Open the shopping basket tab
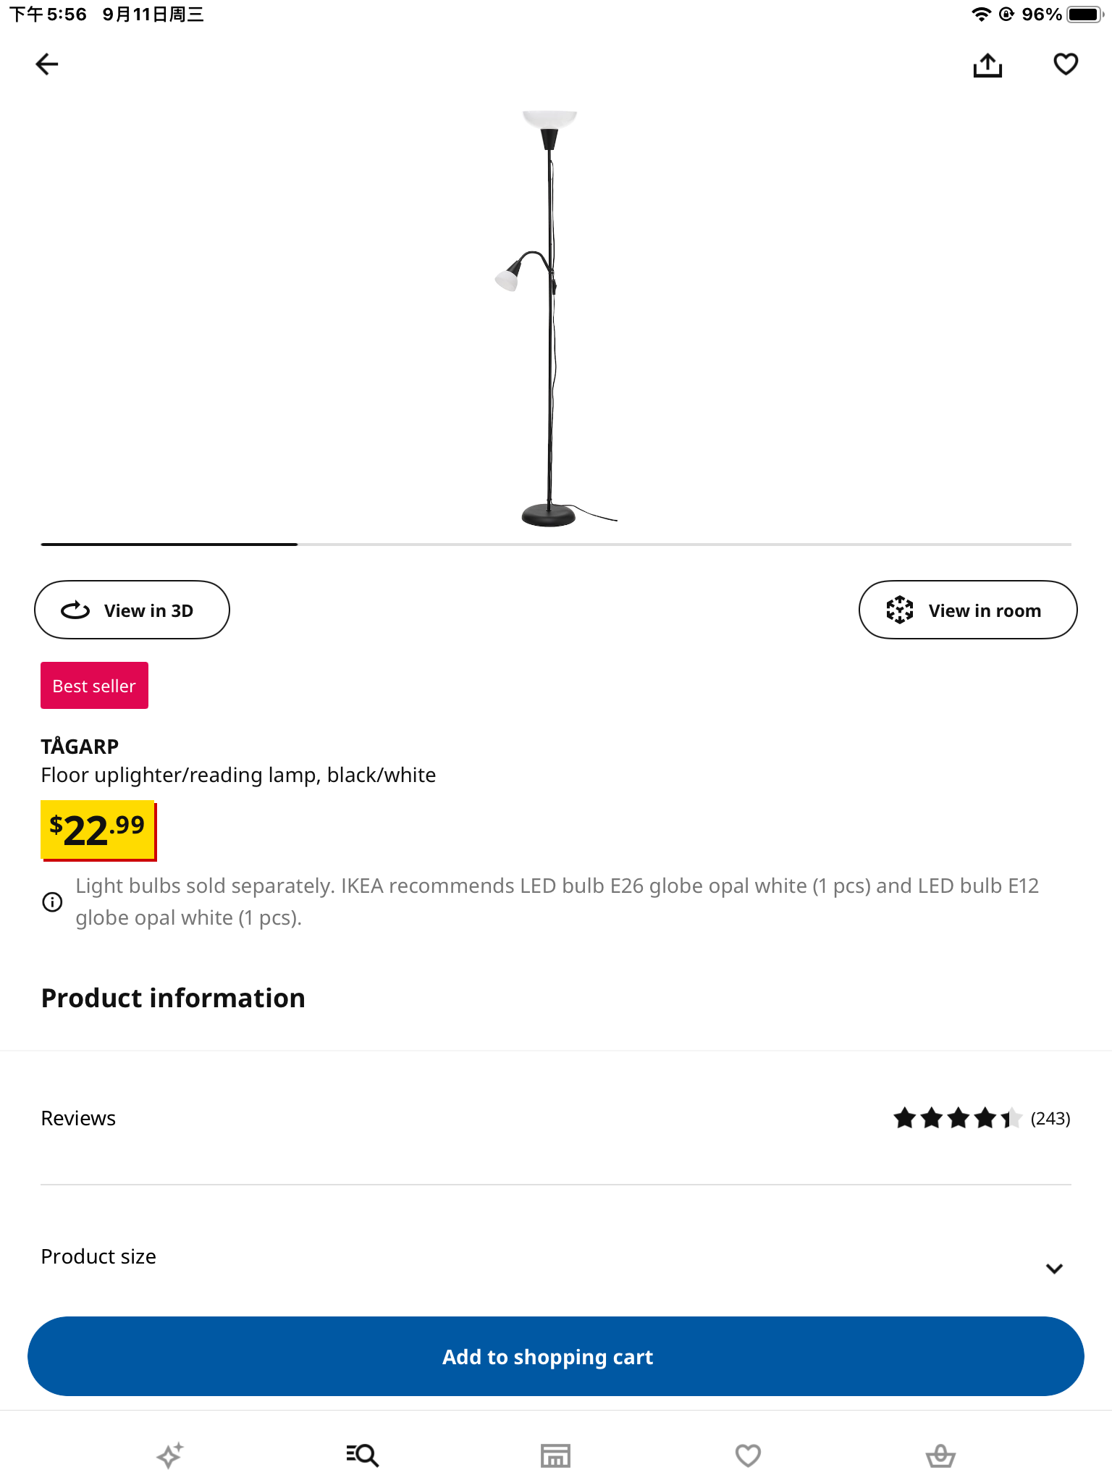The height and width of the screenshot is (1483, 1112). tap(940, 1455)
